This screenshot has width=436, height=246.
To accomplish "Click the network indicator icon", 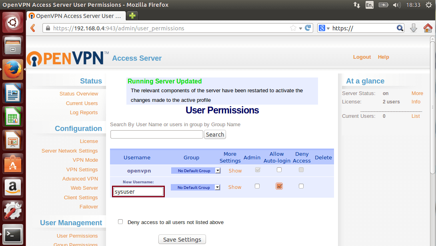I will coord(357,5).
